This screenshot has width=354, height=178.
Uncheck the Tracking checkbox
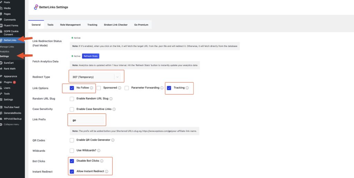click(x=169, y=88)
